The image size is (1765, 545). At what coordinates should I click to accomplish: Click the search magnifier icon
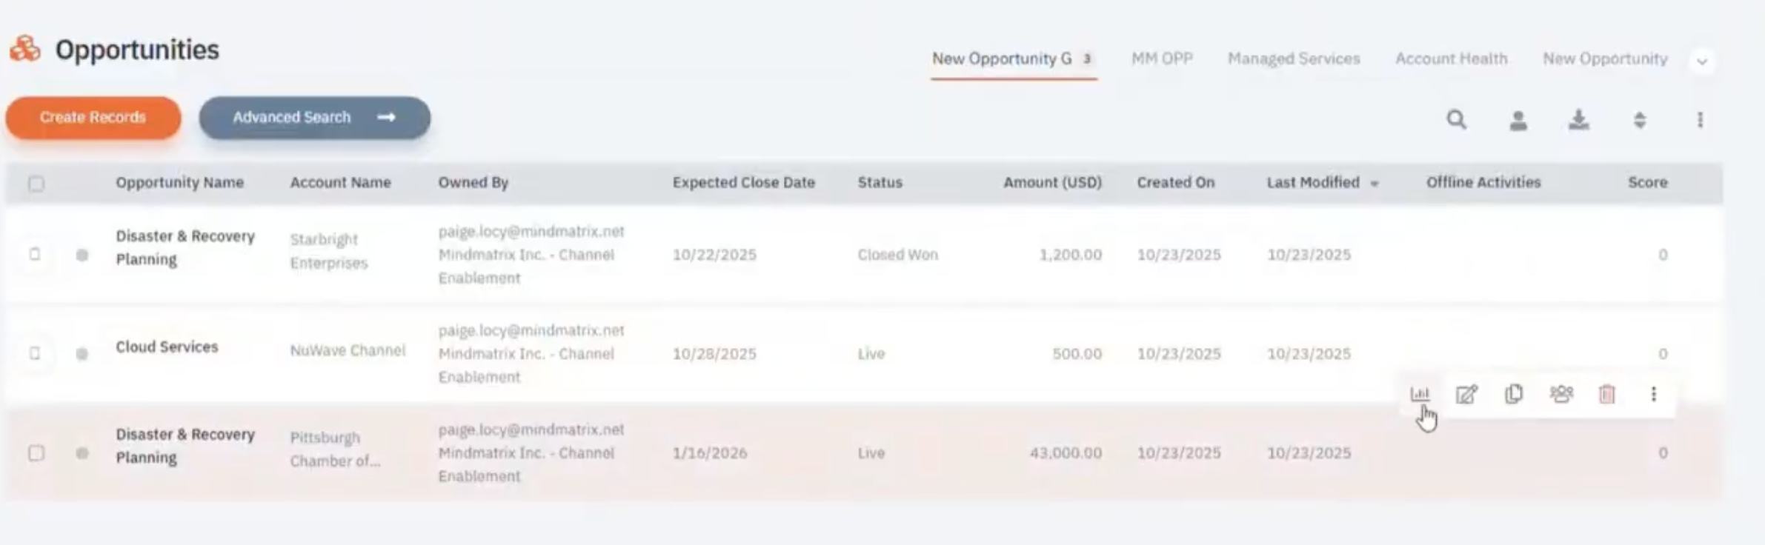1456,120
